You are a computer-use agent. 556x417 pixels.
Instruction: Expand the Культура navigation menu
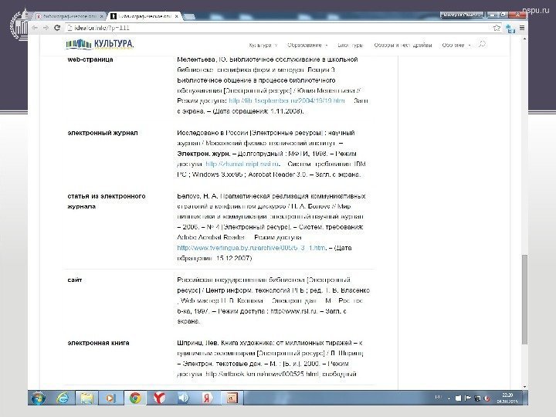click(x=263, y=45)
